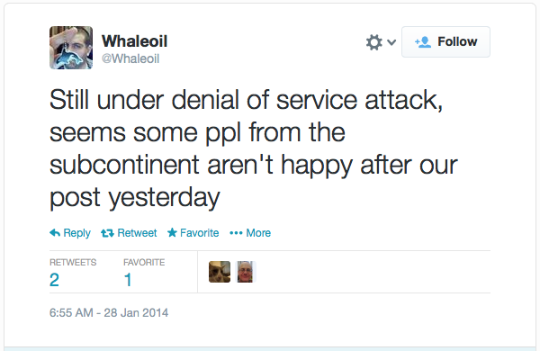Open the cat avatar retweeter profile

pos(220,272)
